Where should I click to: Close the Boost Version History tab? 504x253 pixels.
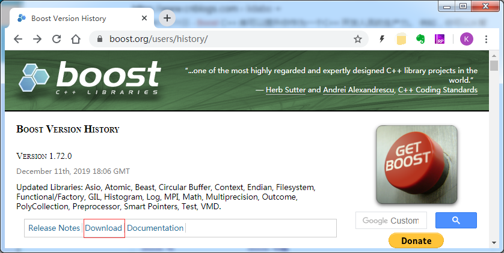(144, 18)
